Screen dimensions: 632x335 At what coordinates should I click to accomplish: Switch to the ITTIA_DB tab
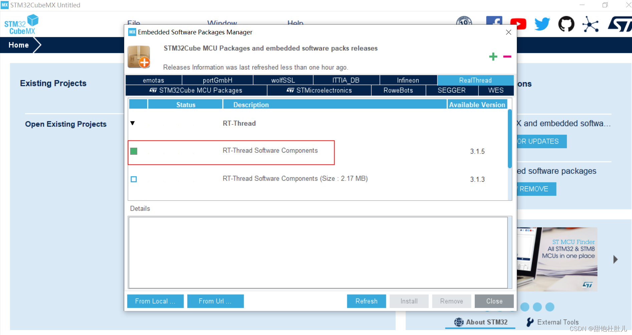click(346, 80)
